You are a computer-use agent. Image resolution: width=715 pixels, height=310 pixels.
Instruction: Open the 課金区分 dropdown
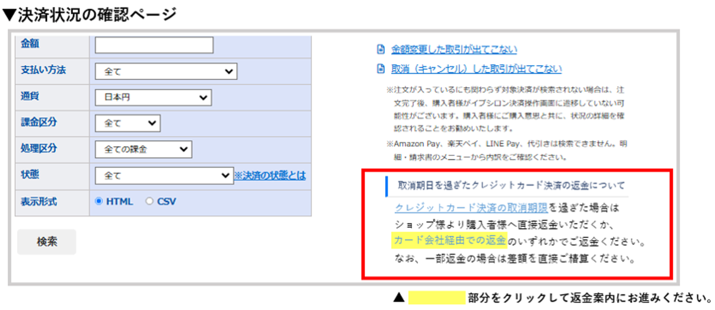click(x=127, y=123)
